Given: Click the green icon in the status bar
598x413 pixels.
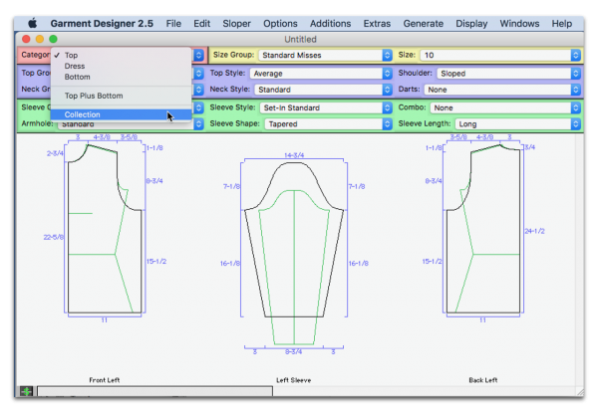Looking at the screenshot, I should pos(26,391).
